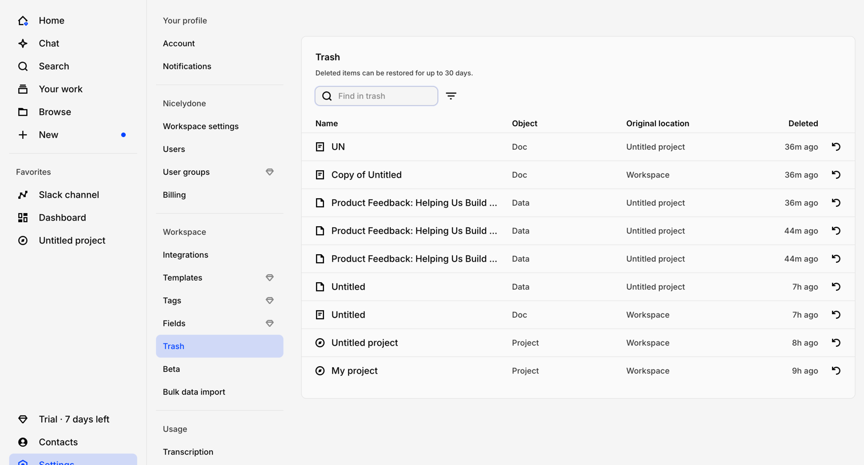Restore the UN doc from trash
Image resolution: width=864 pixels, height=465 pixels.
[x=836, y=147]
